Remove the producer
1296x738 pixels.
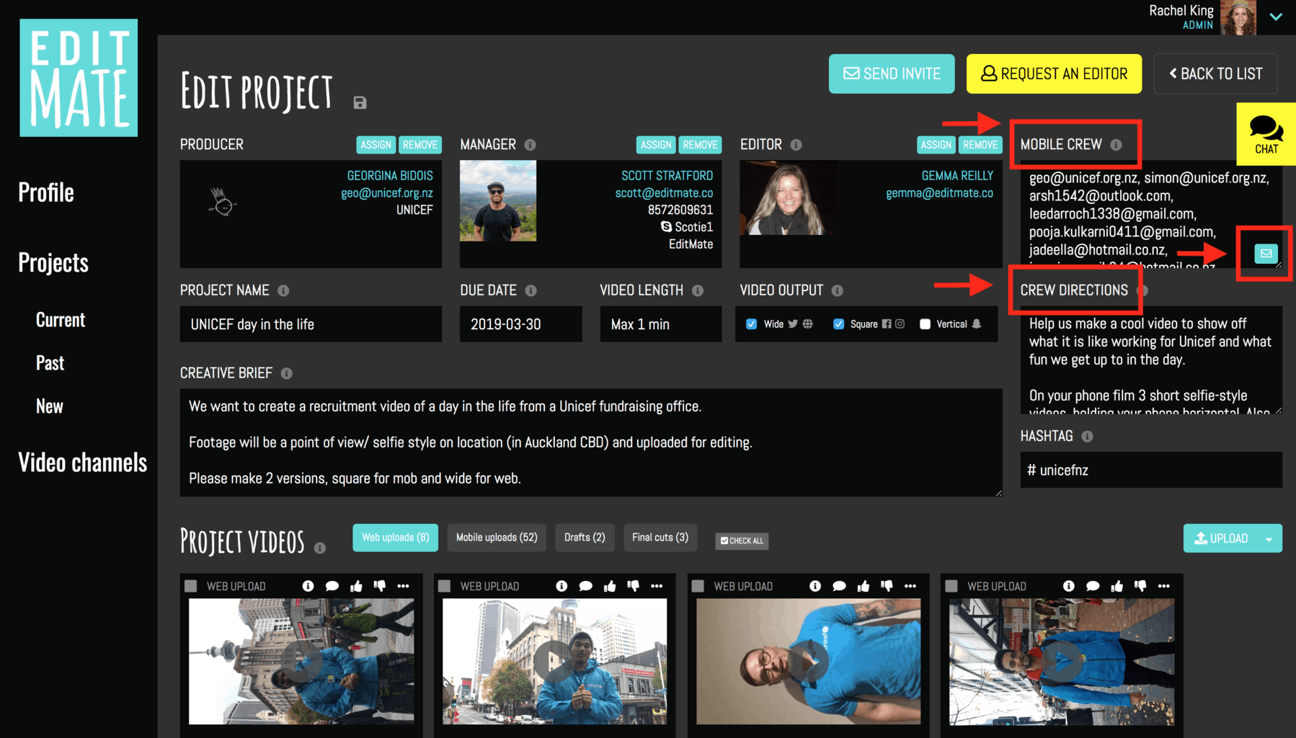[x=420, y=145]
